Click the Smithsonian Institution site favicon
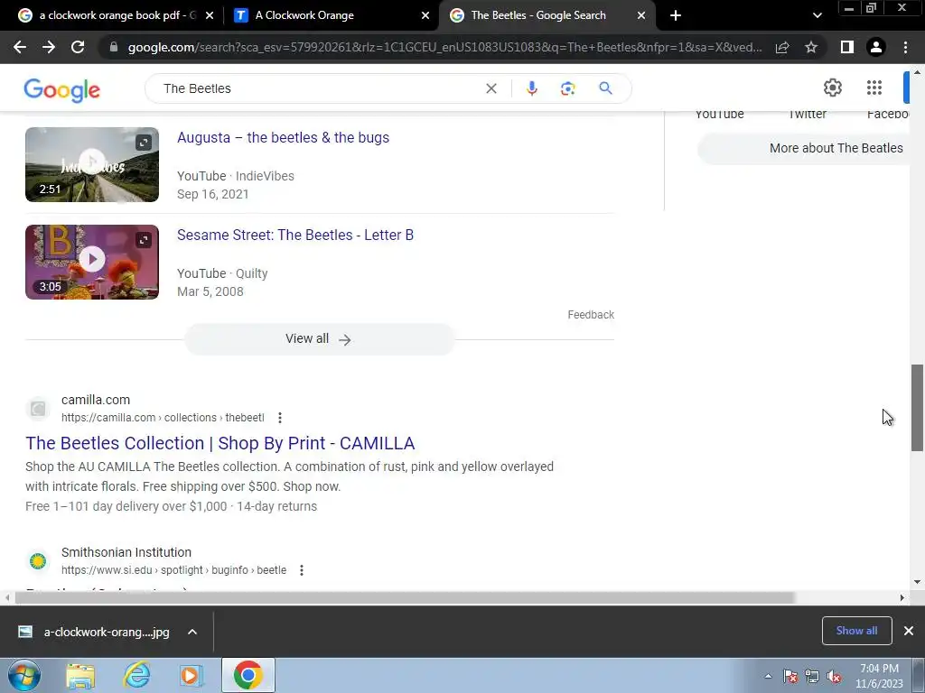 (x=38, y=561)
